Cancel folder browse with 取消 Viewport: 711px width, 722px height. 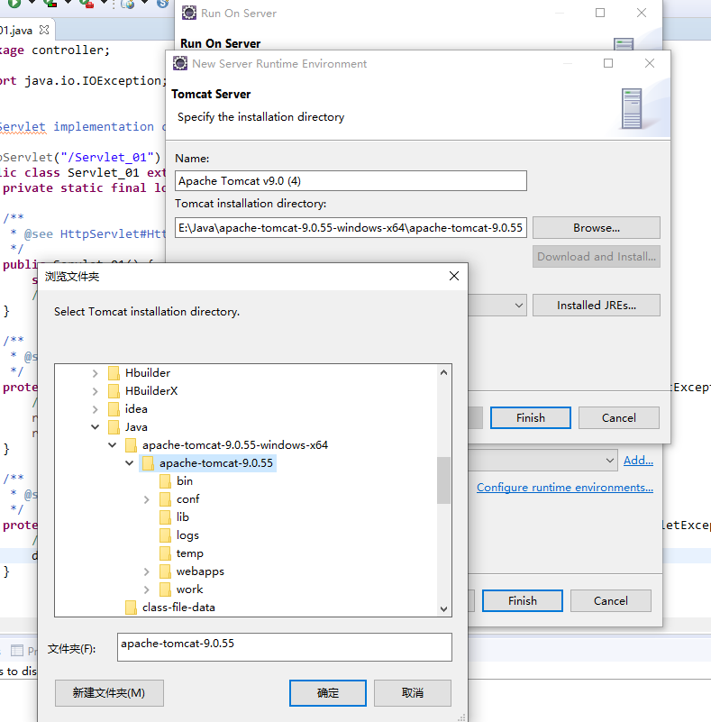point(413,693)
